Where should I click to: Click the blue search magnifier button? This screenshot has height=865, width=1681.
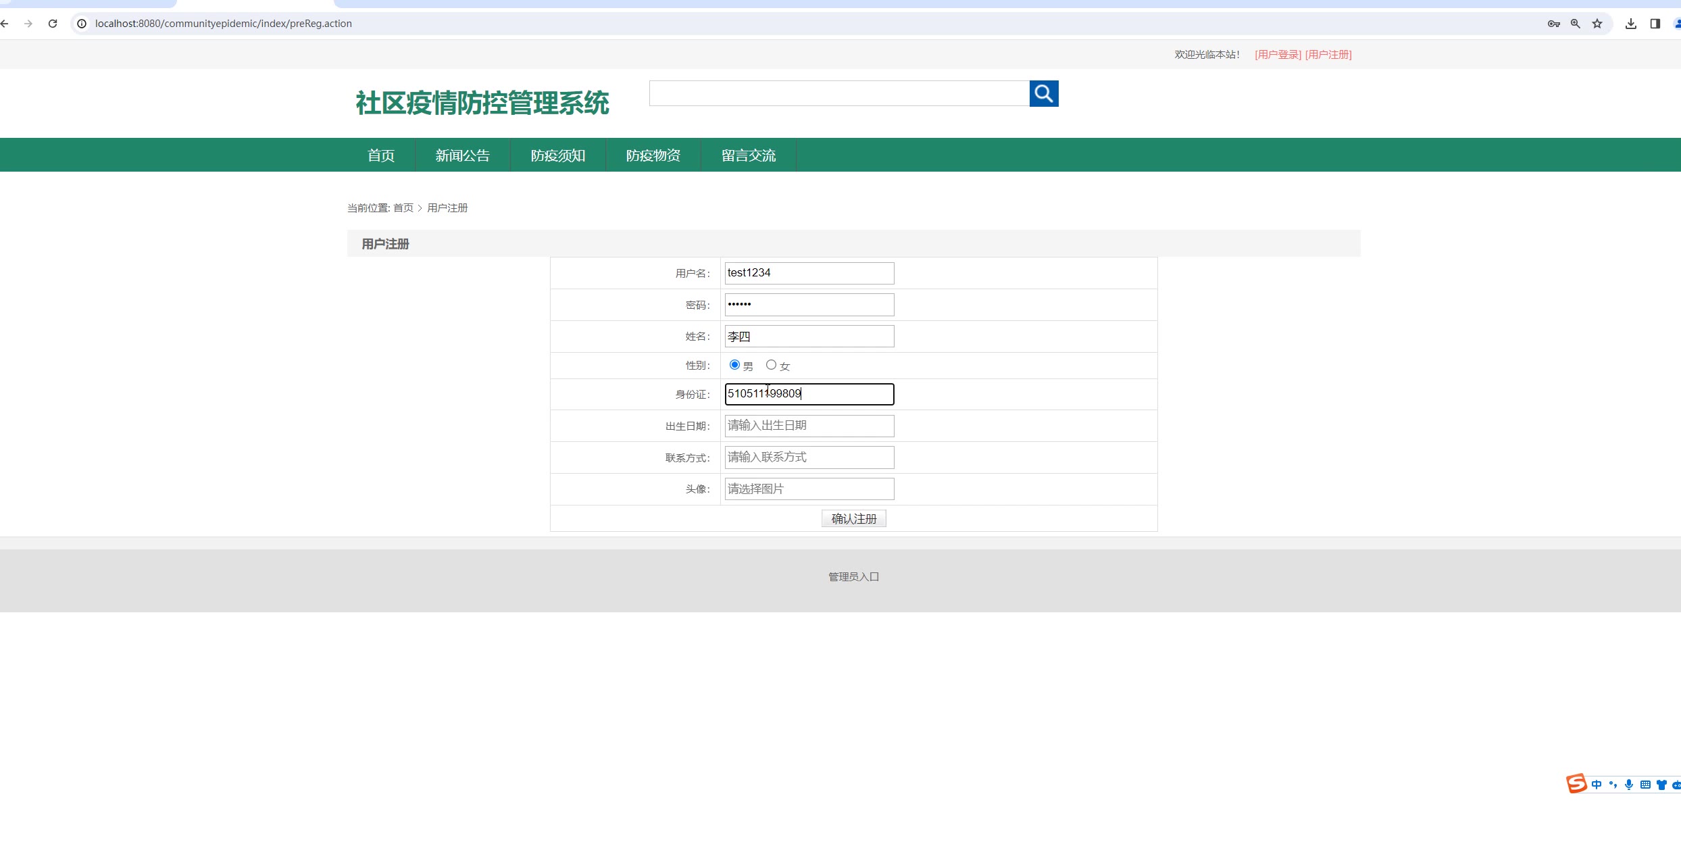[x=1043, y=93]
